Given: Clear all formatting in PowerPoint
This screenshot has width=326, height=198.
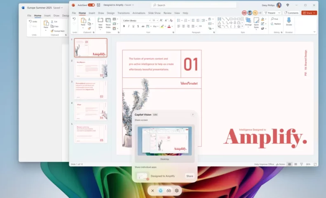Looking at the screenshot, I should point(171,20).
